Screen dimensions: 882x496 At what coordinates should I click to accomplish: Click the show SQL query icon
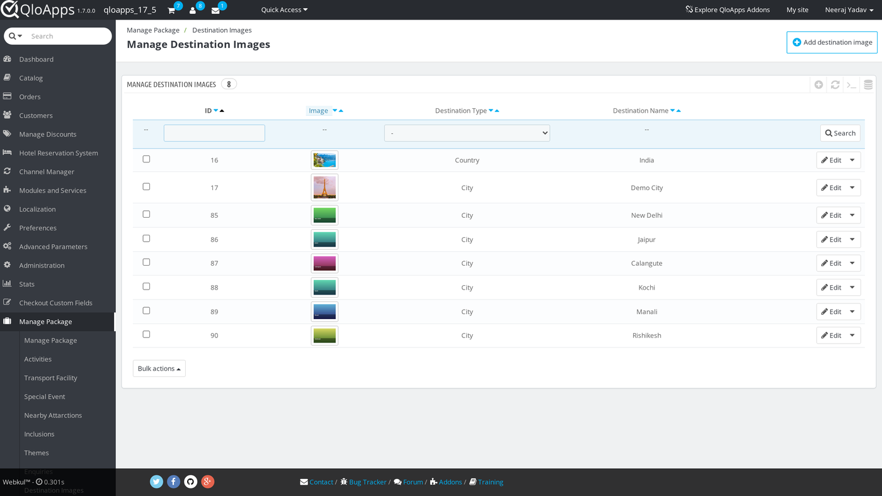pos(852,84)
